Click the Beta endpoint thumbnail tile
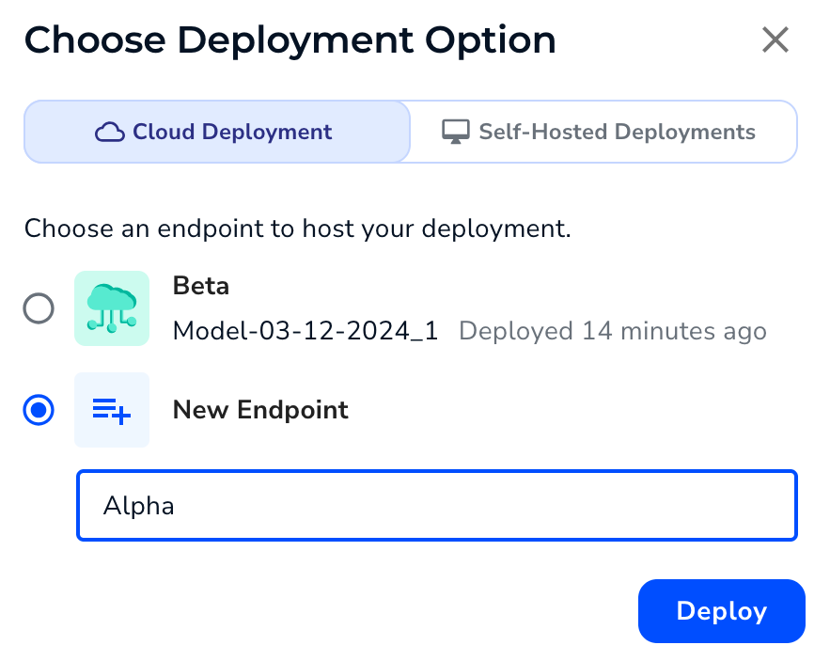The height and width of the screenshot is (661, 830). [x=112, y=308]
